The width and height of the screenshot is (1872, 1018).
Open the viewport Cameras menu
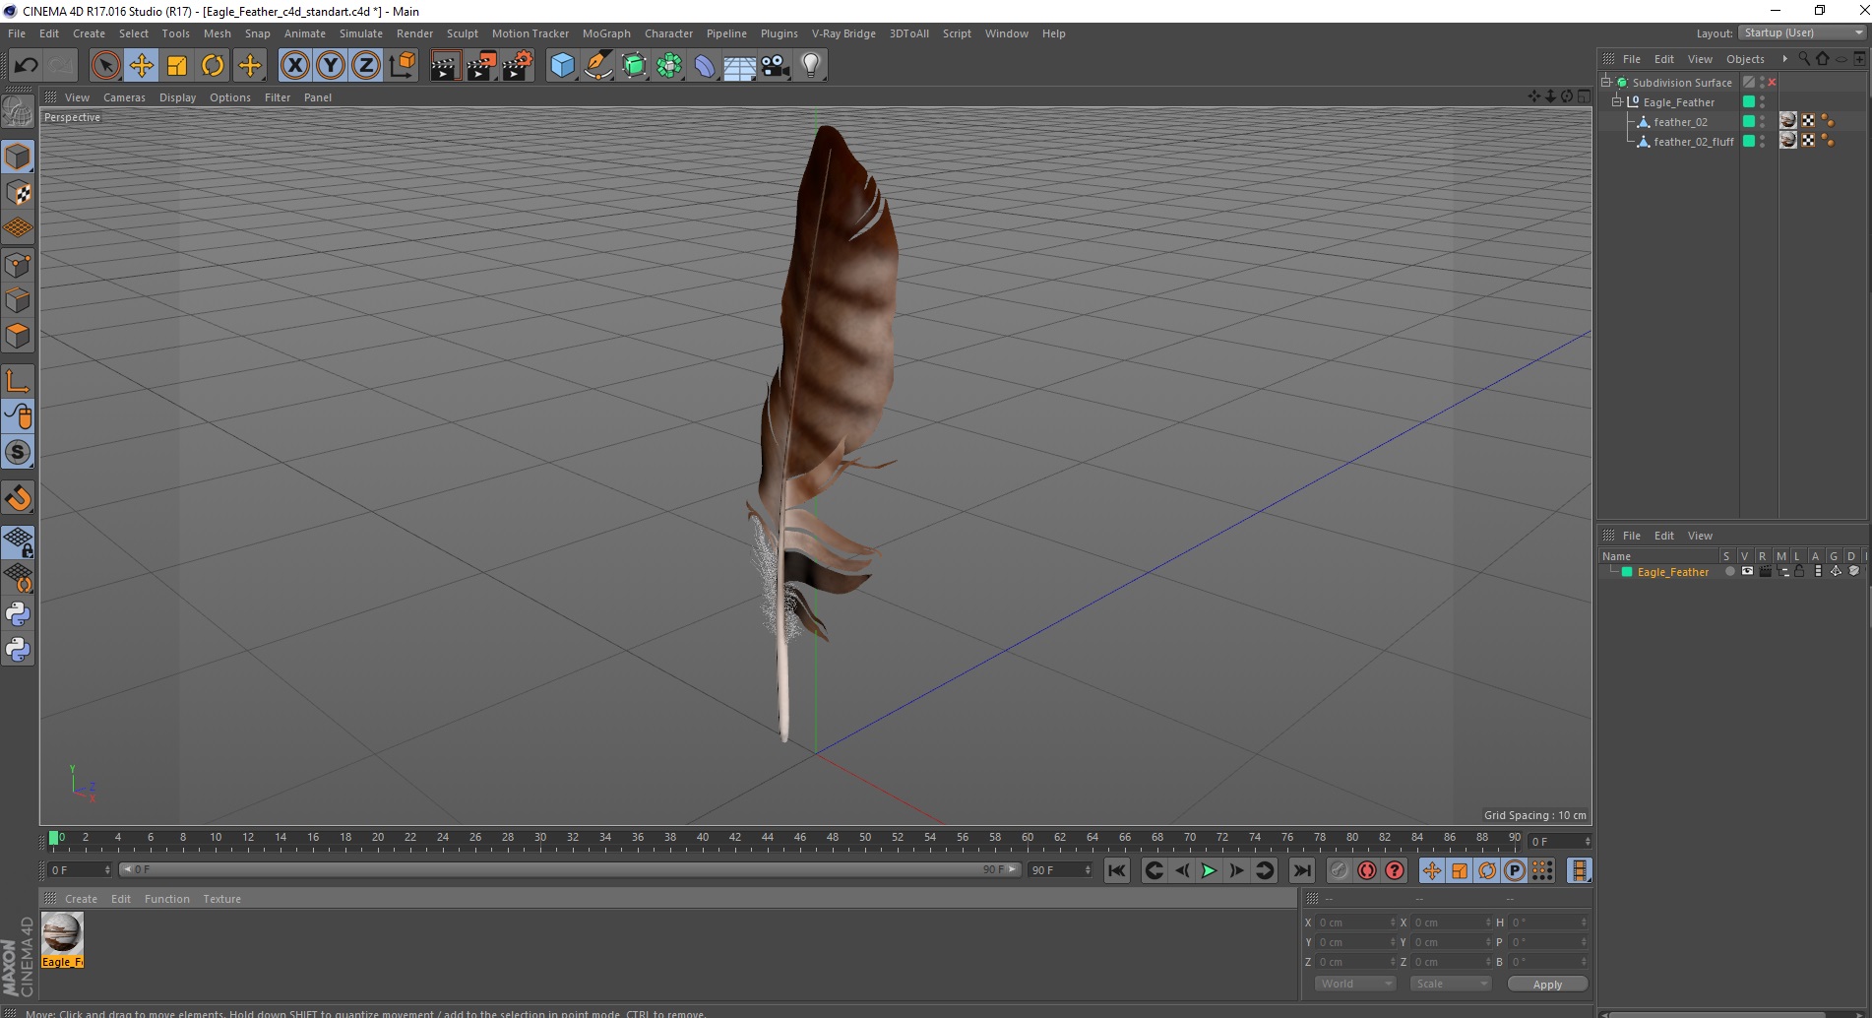click(124, 97)
